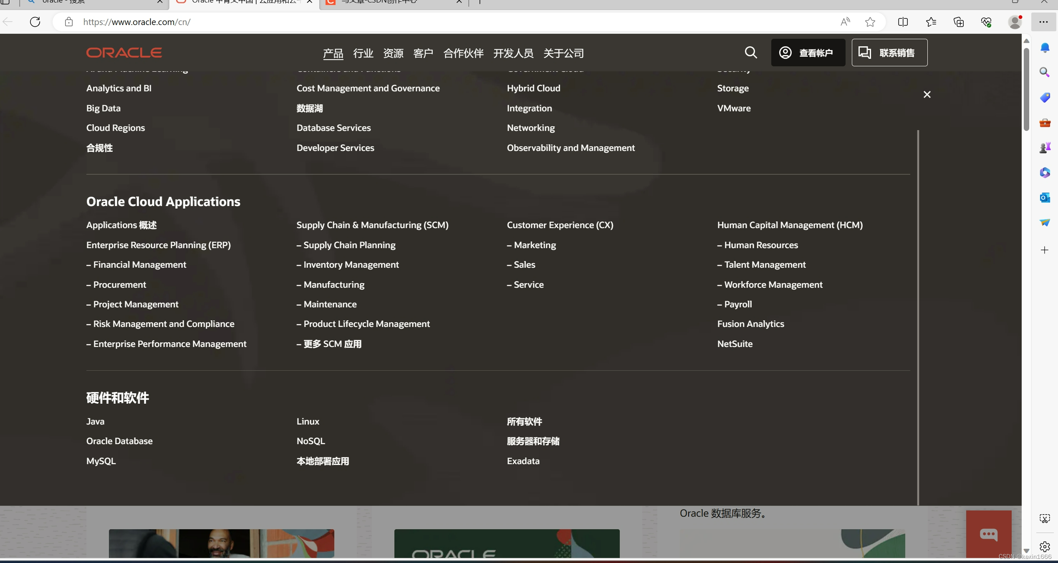
Task: Open Enterprise Resource Planning (ERP) link
Action: (x=159, y=245)
